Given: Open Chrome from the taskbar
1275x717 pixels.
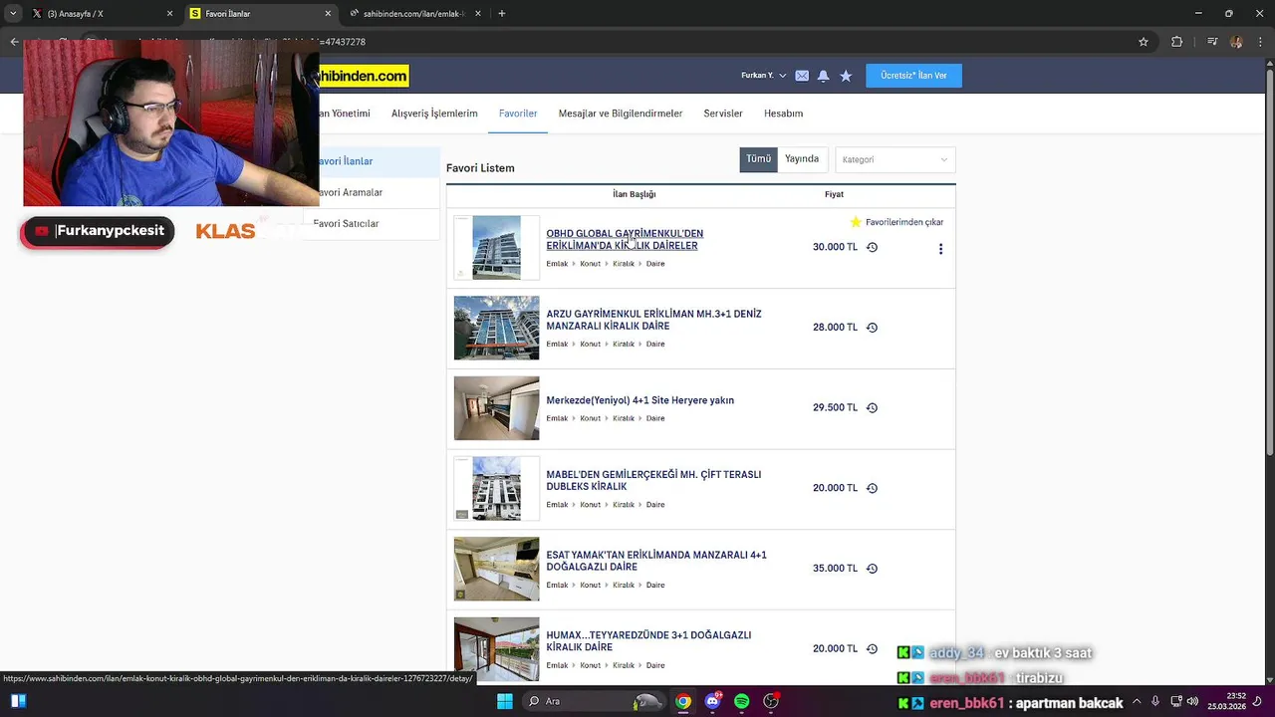Looking at the screenshot, I should [x=683, y=701].
